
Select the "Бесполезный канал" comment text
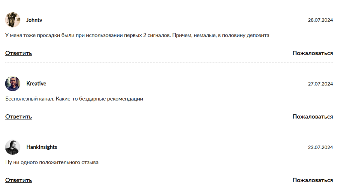(x=74, y=99)
